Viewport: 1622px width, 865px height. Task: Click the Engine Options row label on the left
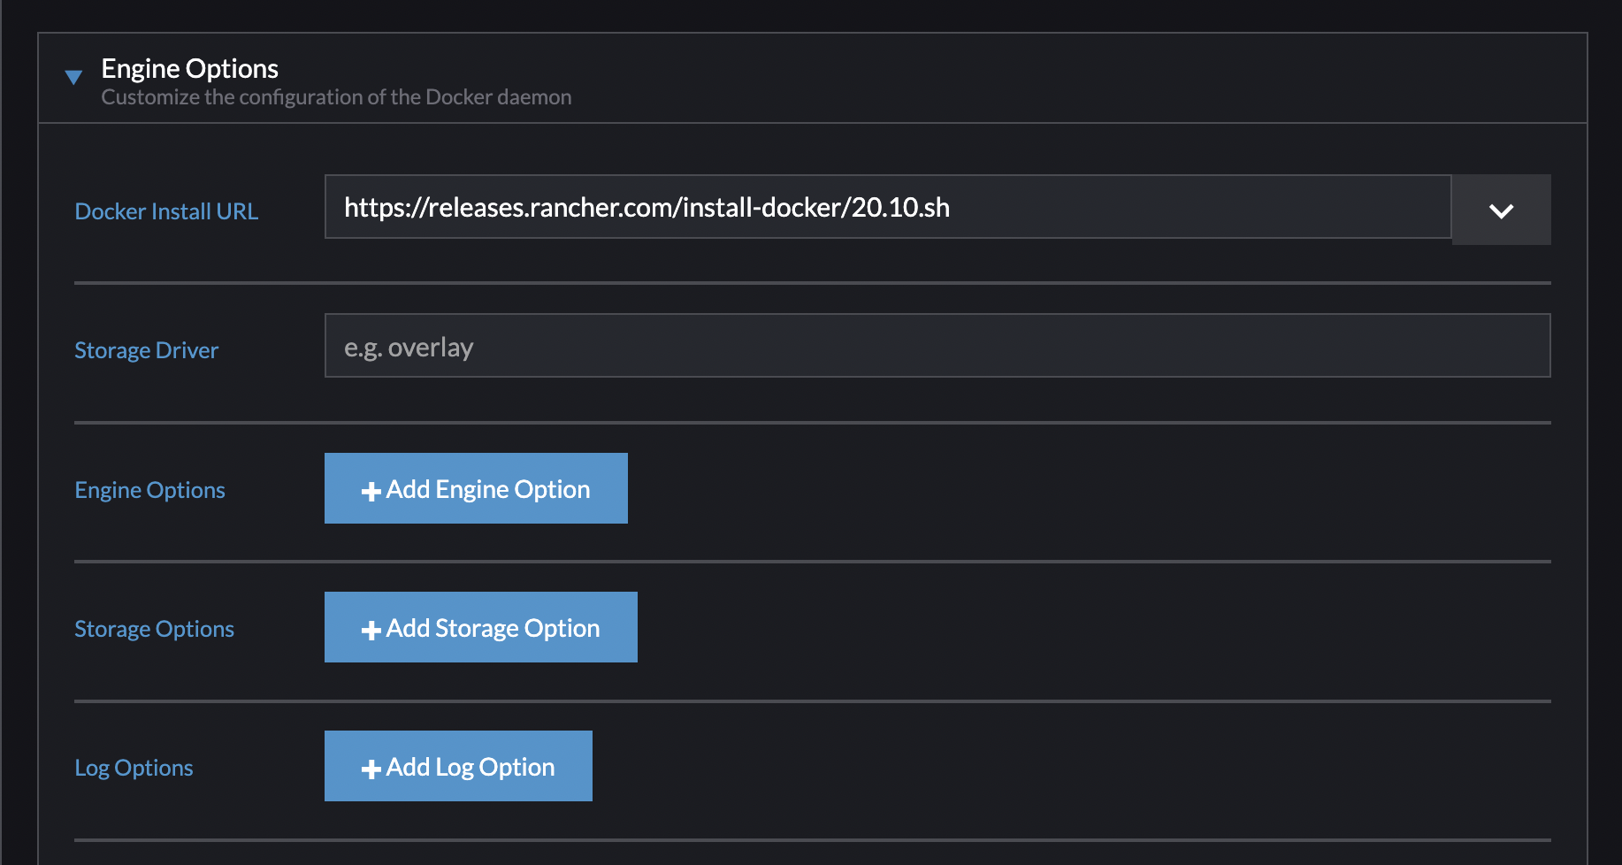149,489
